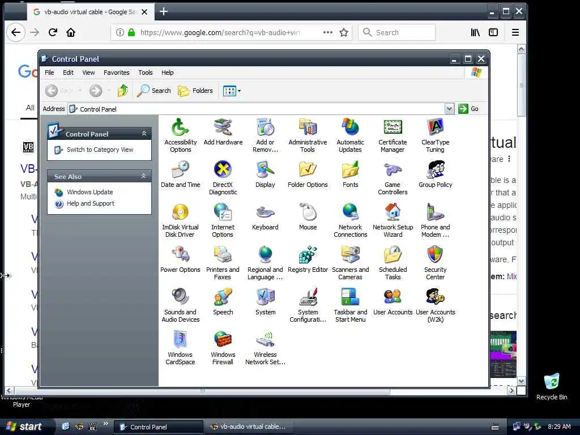Open Taskbar and Start Menu settings
Viewport: 580px width, 435px height.
click(x=350, y=305)
